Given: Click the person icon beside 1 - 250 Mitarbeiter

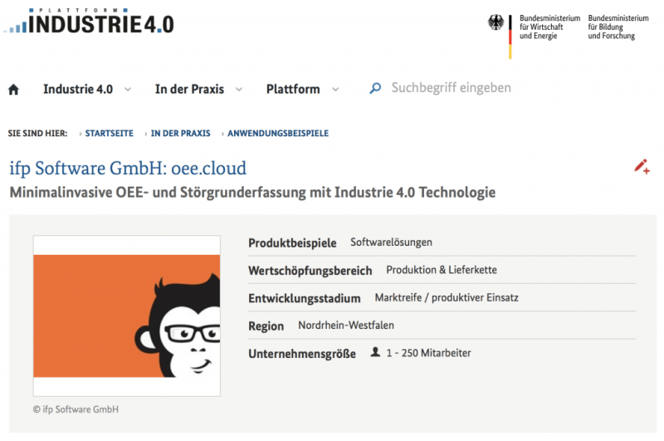Looking at the screenshot, I should tap(375, 352).
